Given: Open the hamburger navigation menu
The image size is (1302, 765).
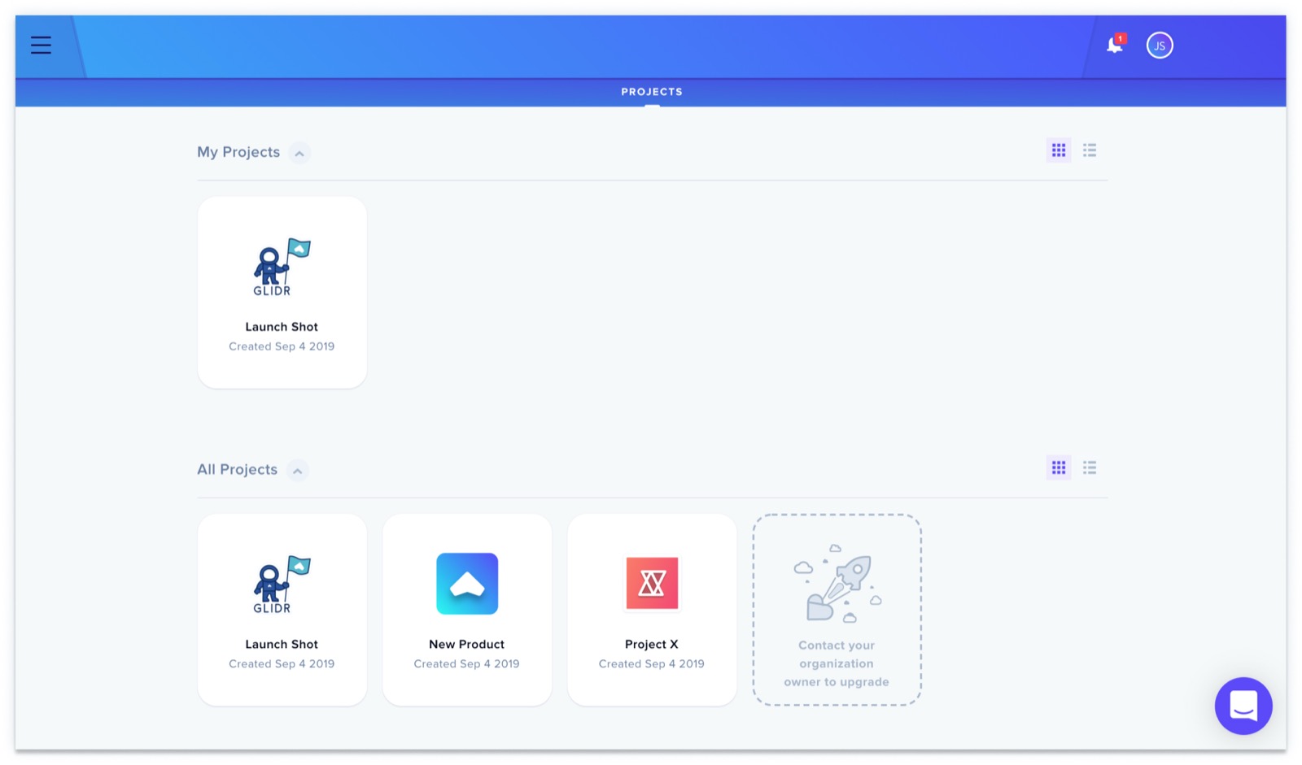Looking at the screenshot, I should pyautogui.click(x=41, y=46).
